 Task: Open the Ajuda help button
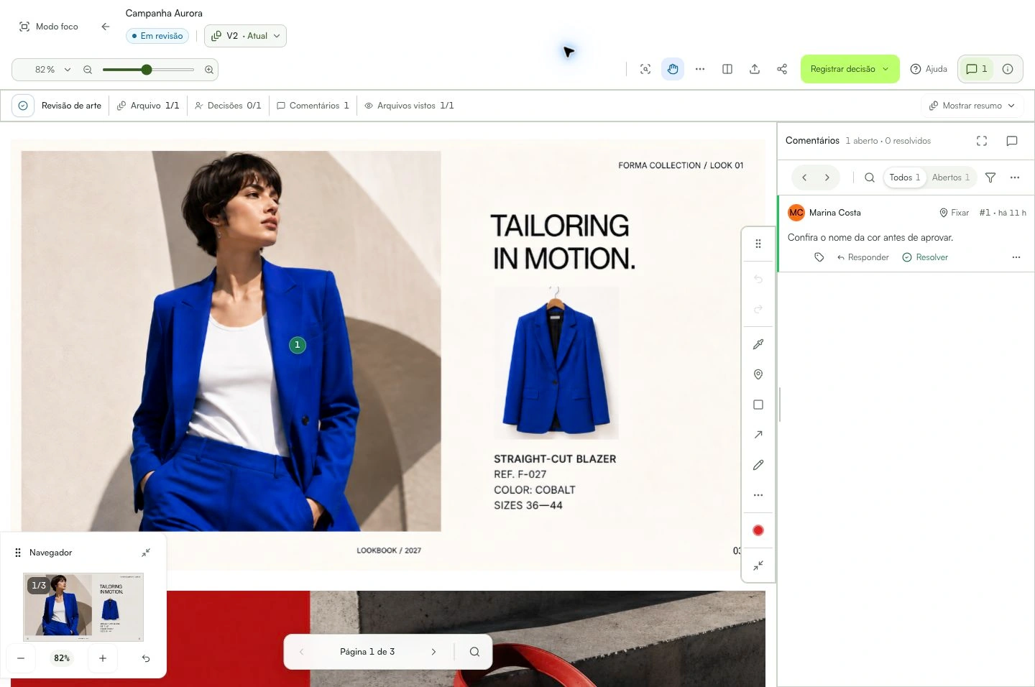929,69
